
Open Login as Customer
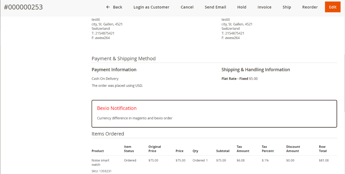click(151, 7)
